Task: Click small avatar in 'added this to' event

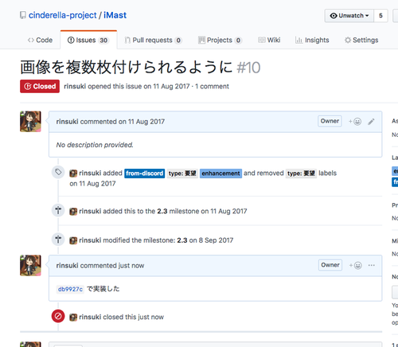Action: (73, 212)
